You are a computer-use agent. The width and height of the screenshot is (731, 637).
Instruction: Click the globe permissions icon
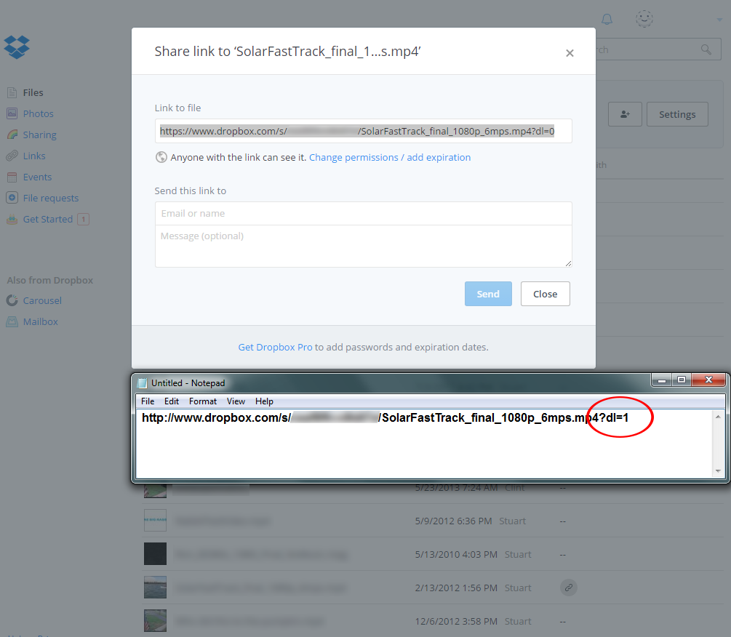(161, 158)
